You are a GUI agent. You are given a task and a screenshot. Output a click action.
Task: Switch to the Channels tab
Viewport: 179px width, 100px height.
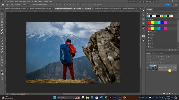155,53
